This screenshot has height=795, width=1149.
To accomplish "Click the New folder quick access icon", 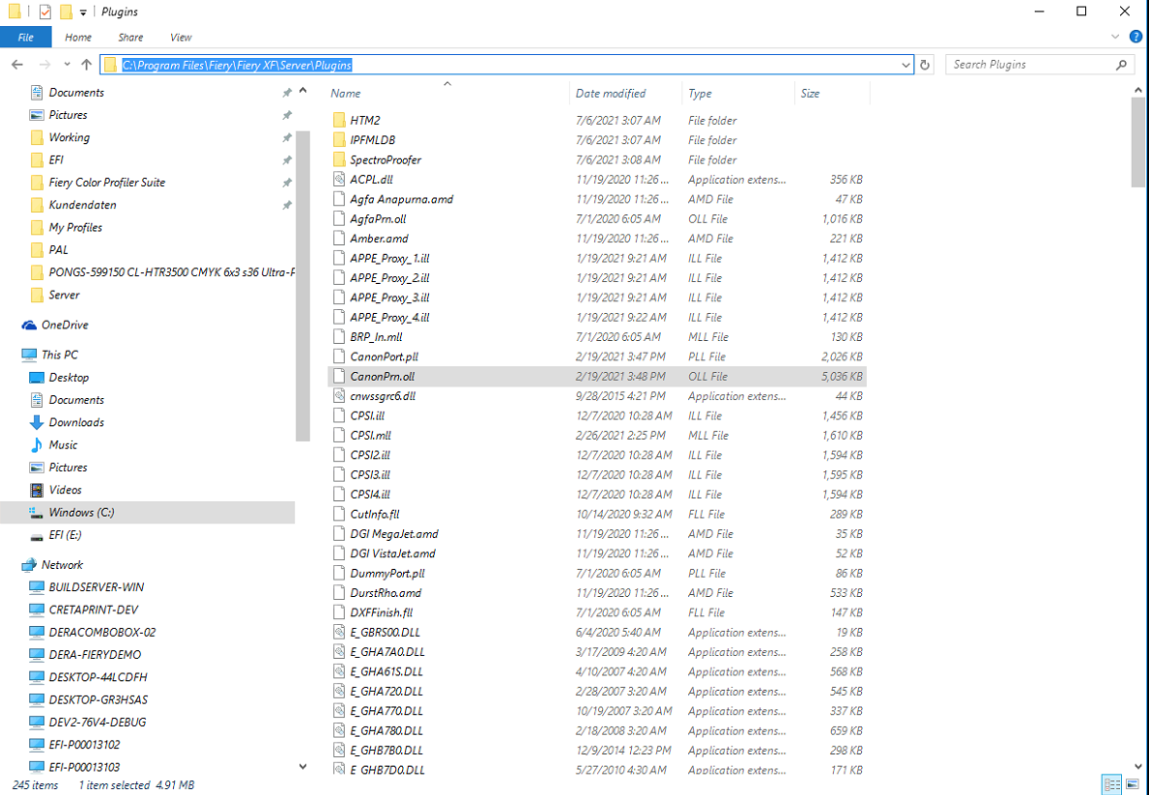I will [x=66, y=12].
